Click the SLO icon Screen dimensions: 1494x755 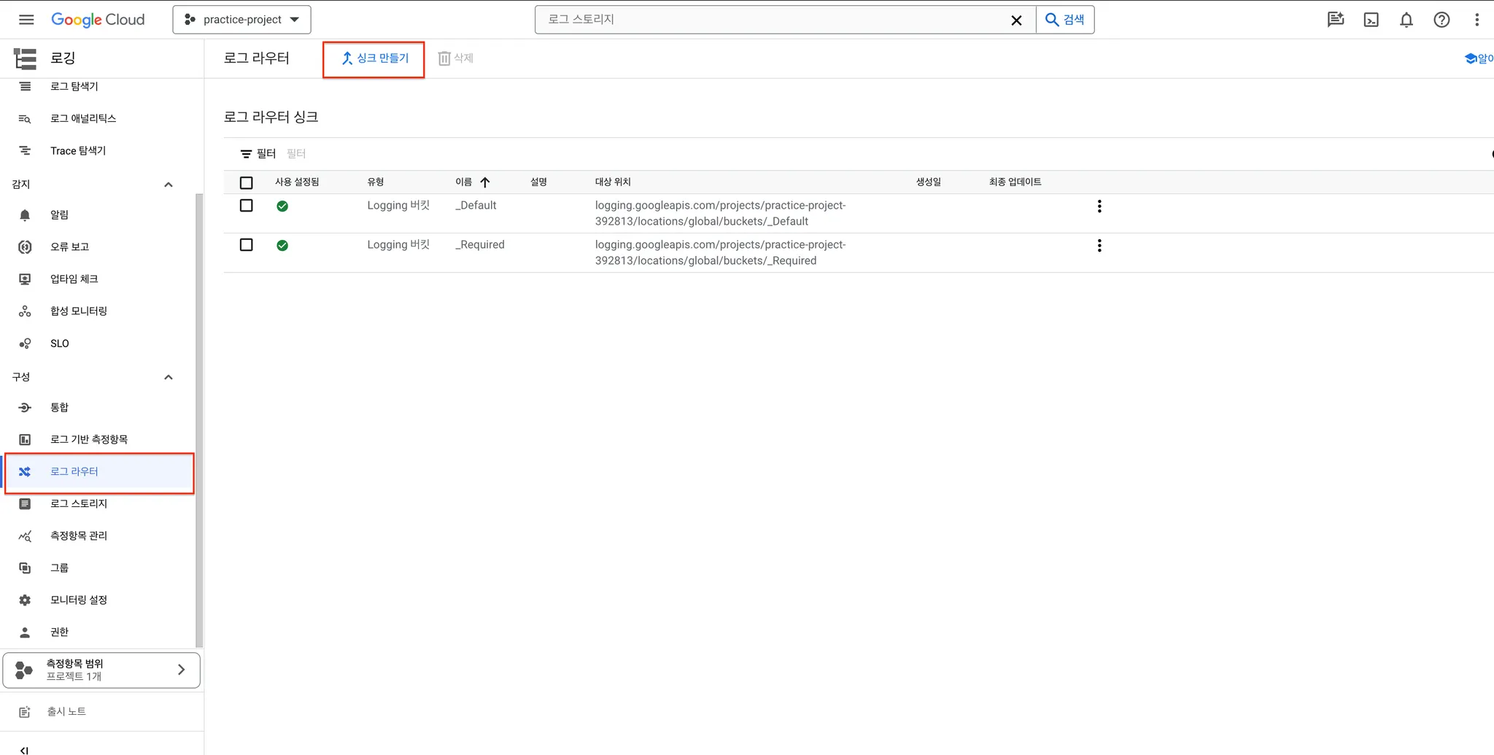25,344
